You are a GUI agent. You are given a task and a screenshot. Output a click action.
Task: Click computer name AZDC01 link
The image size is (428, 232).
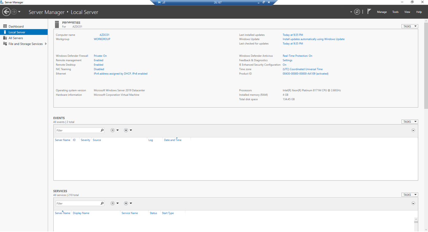coord(104,35)
